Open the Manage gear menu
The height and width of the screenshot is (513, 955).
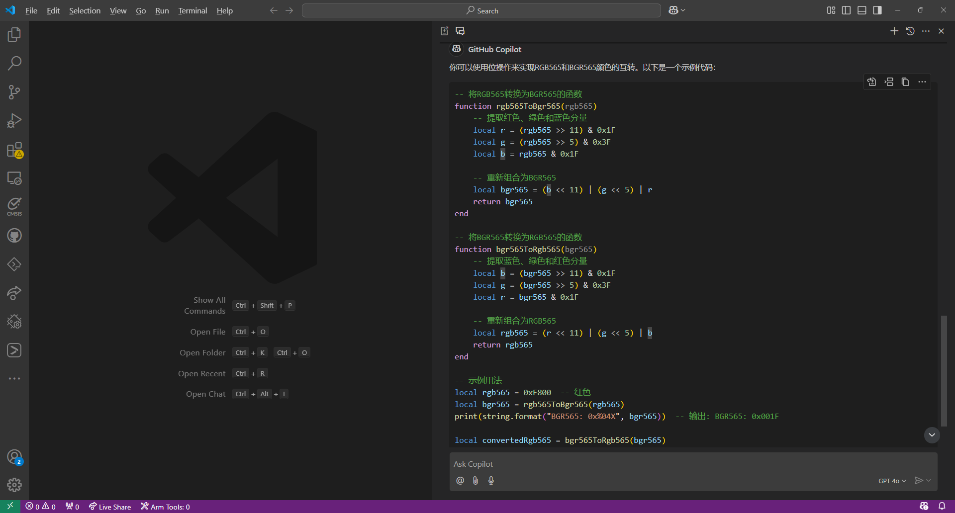click(14, 485)
